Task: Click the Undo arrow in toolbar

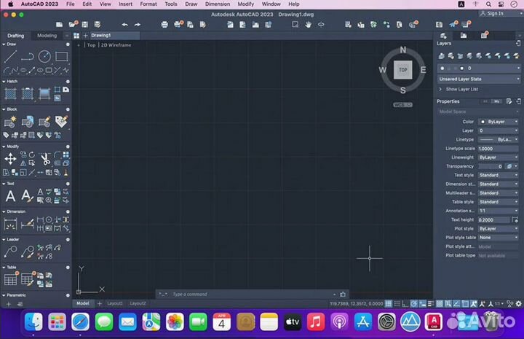Action: (125, 25)
